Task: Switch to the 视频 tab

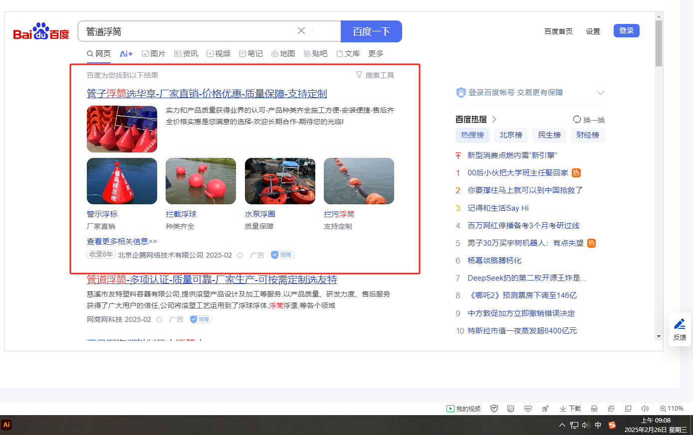Action: tap(219, 53)
